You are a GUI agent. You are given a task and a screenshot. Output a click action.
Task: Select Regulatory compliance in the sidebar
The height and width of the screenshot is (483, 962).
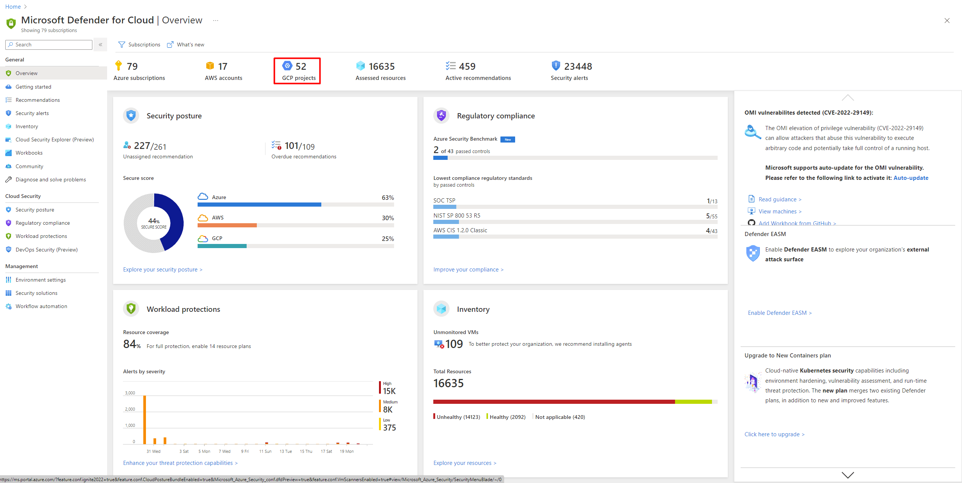tap(43, 223)
